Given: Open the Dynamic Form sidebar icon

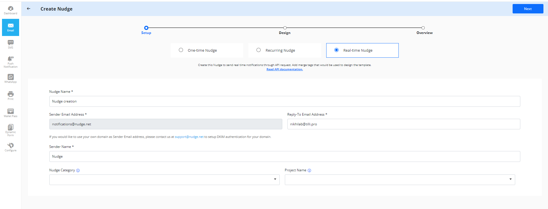Looking at the screenshot, I should [x=11, y=130].
